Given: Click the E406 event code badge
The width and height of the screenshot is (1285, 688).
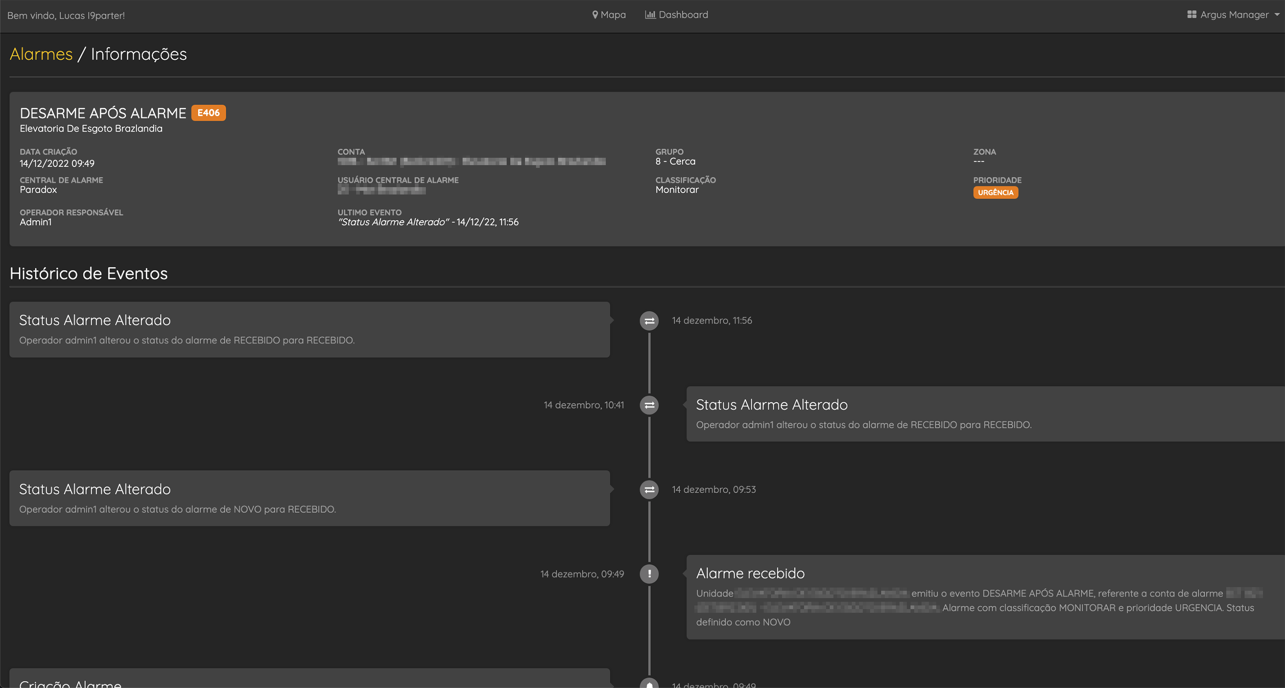Looking at the screenshot, I should [208, 113].
